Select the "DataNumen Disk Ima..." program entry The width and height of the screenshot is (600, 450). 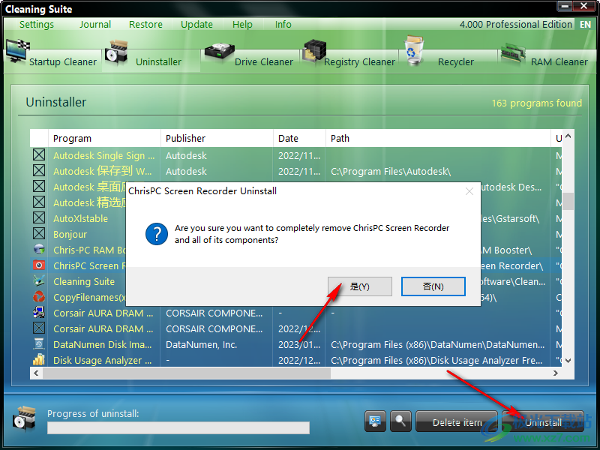pos(103,344)
